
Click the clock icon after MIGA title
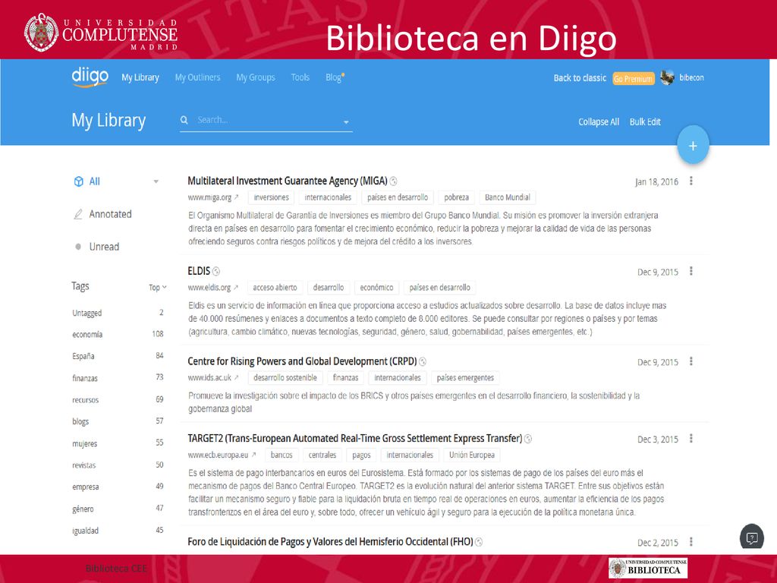pyautogui.click(x=394, y=181)
